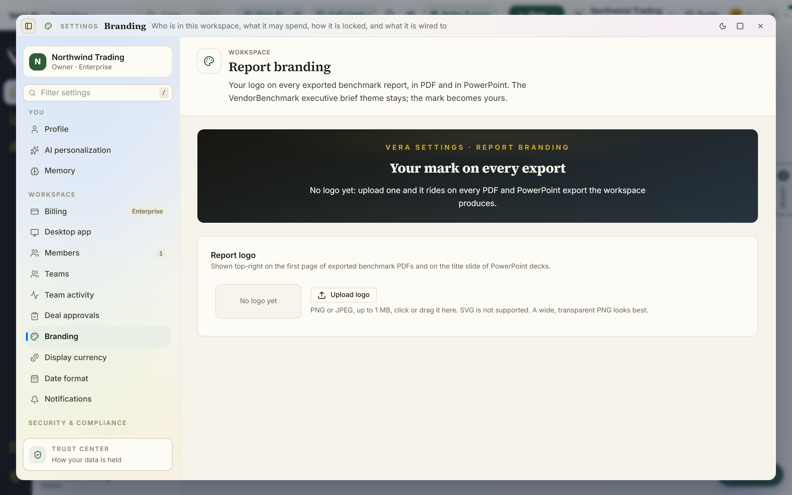Toggle the sidebar panel icon
This screenshot has width=792, height=495.
(28, 26)
